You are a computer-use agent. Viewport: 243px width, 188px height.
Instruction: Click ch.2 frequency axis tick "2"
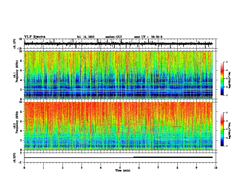click(21, 140)
